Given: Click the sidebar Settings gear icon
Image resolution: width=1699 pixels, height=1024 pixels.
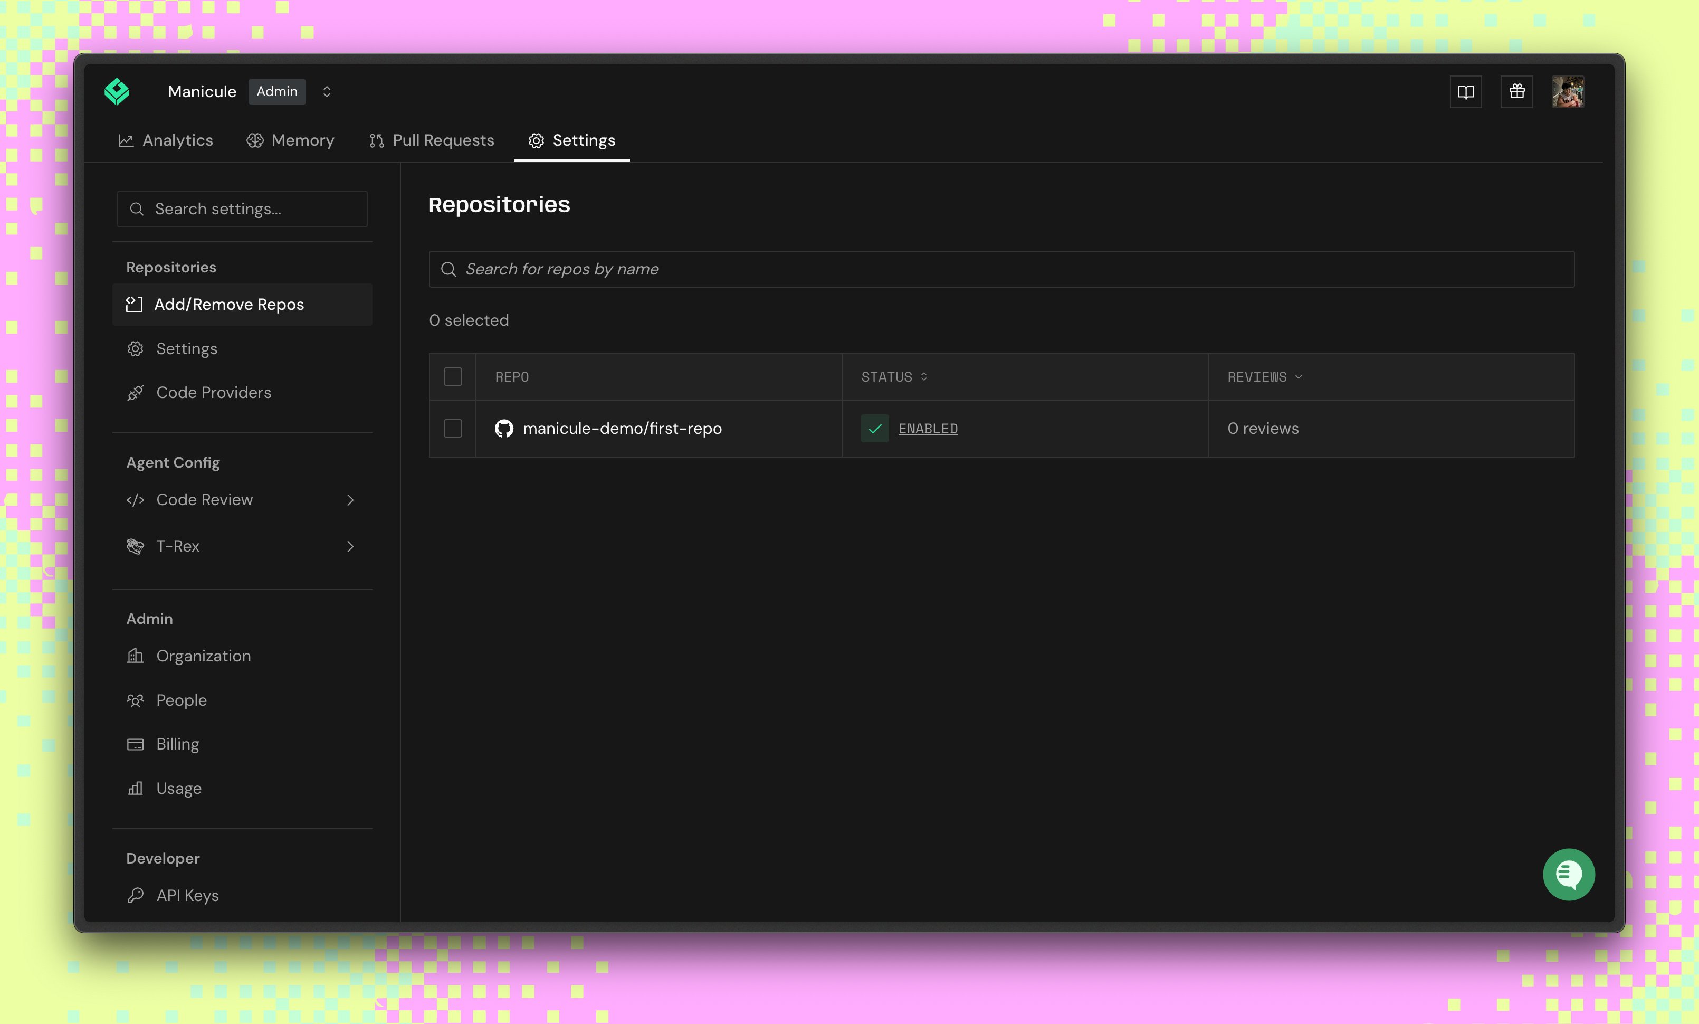Looking at the screenshot, I should [x=135, y=349].
